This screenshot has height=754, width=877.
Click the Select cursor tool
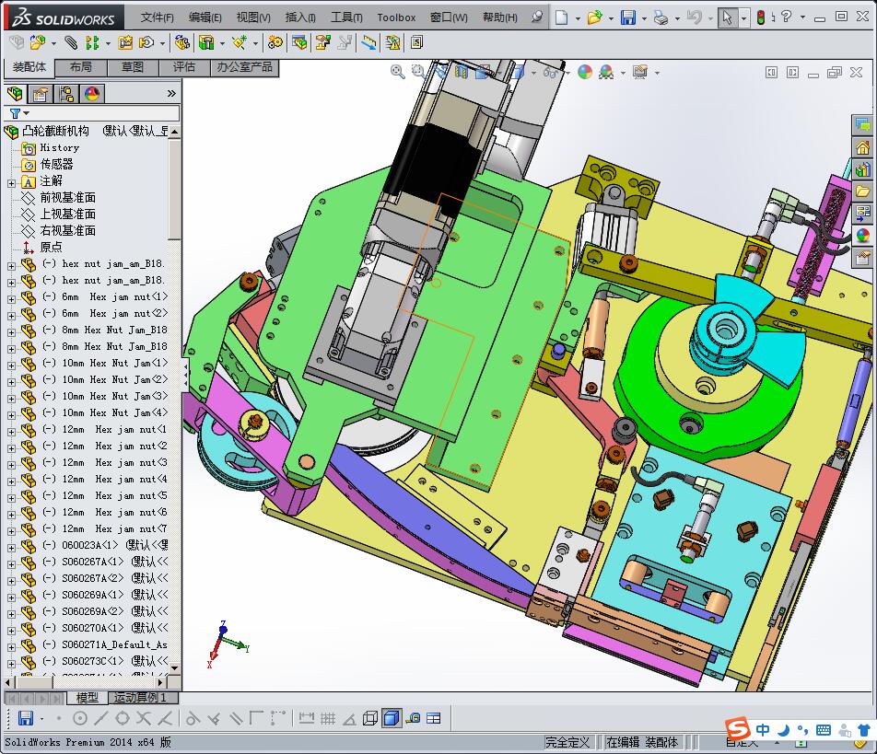727,17
